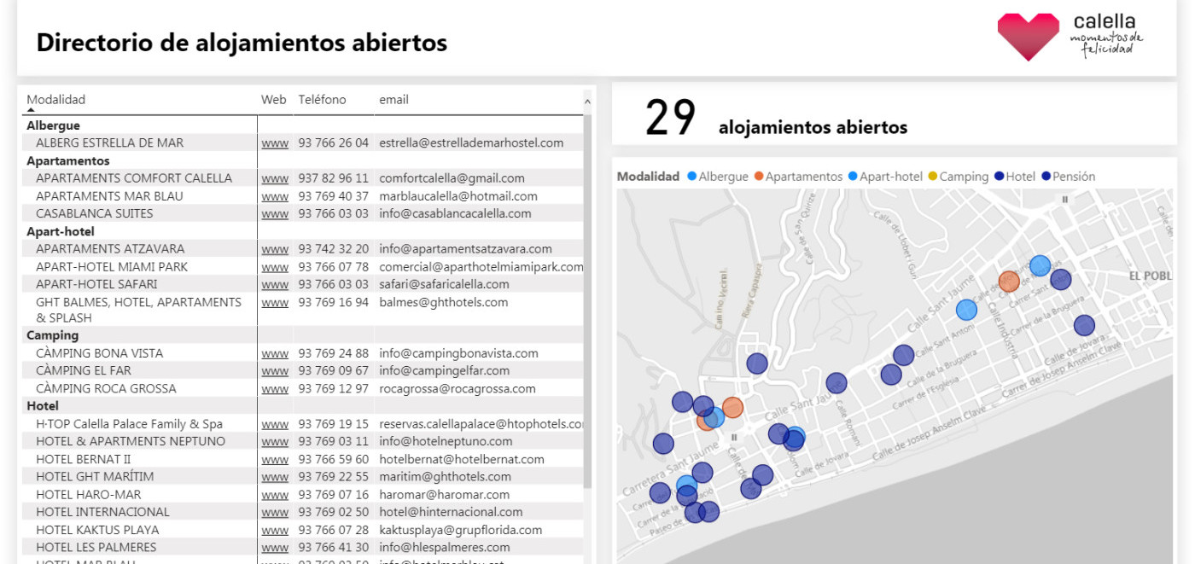Select the Apart-hotel group row in table
1195x564 pixels.
61,231
